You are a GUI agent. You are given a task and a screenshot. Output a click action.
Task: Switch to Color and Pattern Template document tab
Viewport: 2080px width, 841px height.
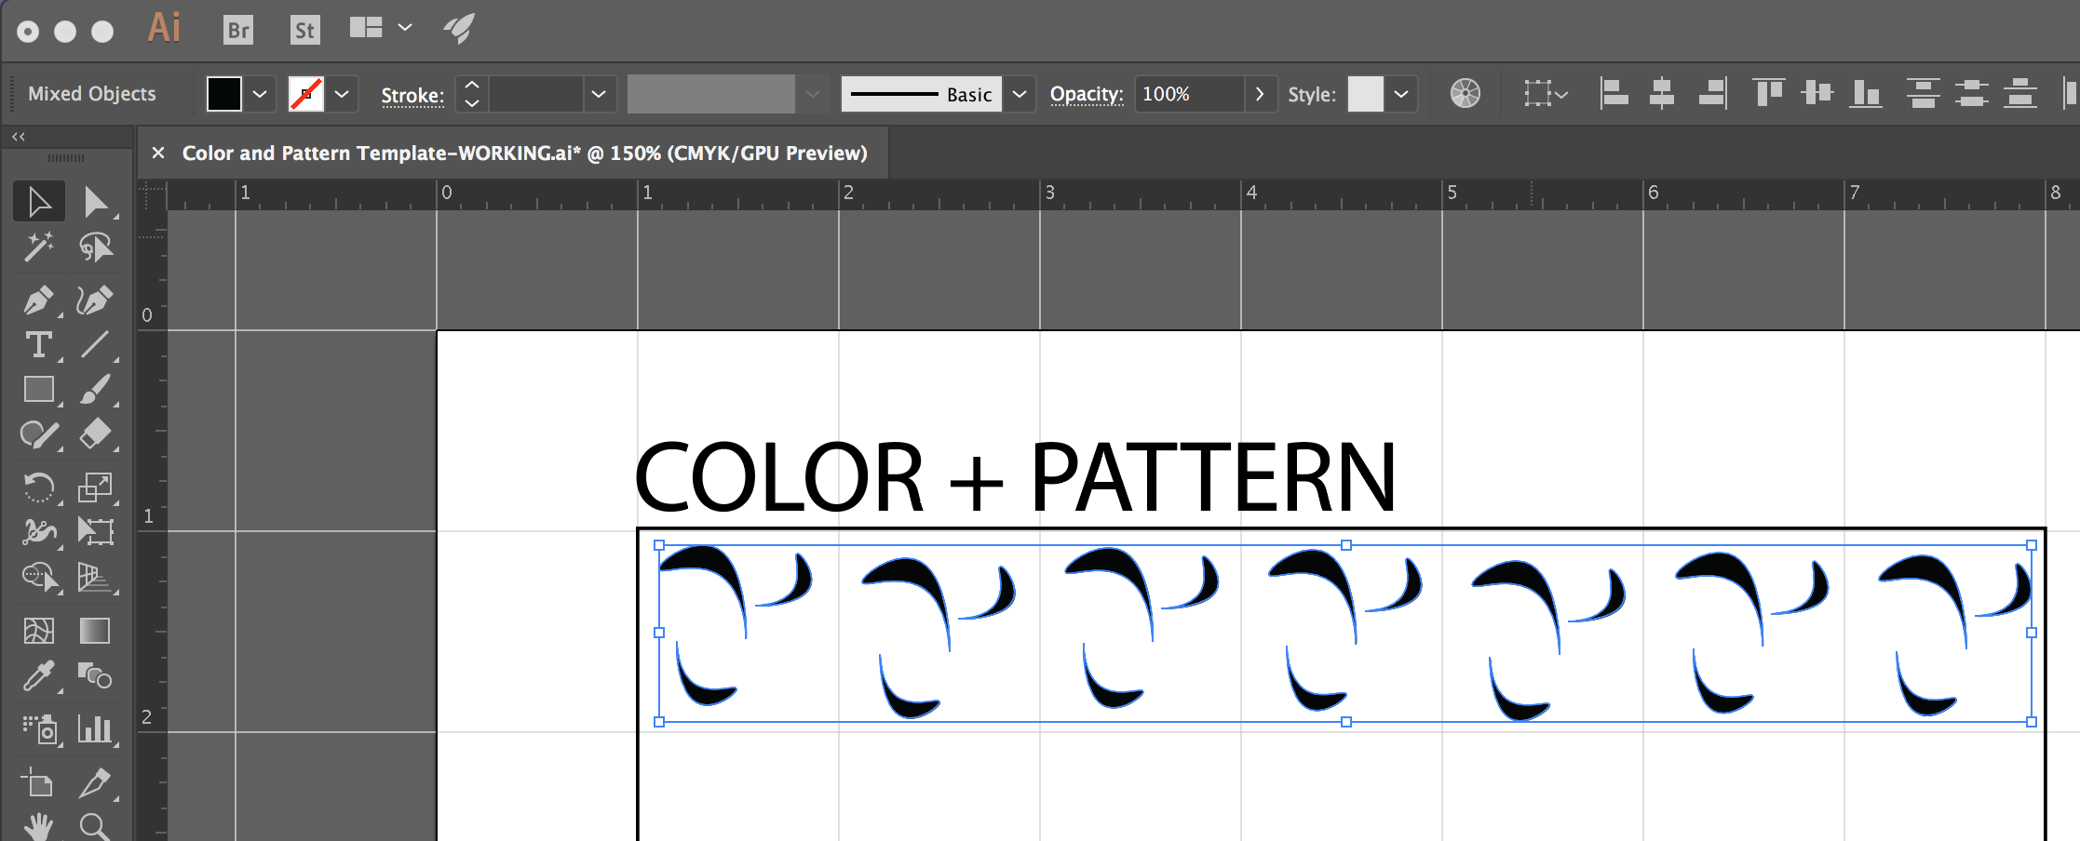click(524, 154)
